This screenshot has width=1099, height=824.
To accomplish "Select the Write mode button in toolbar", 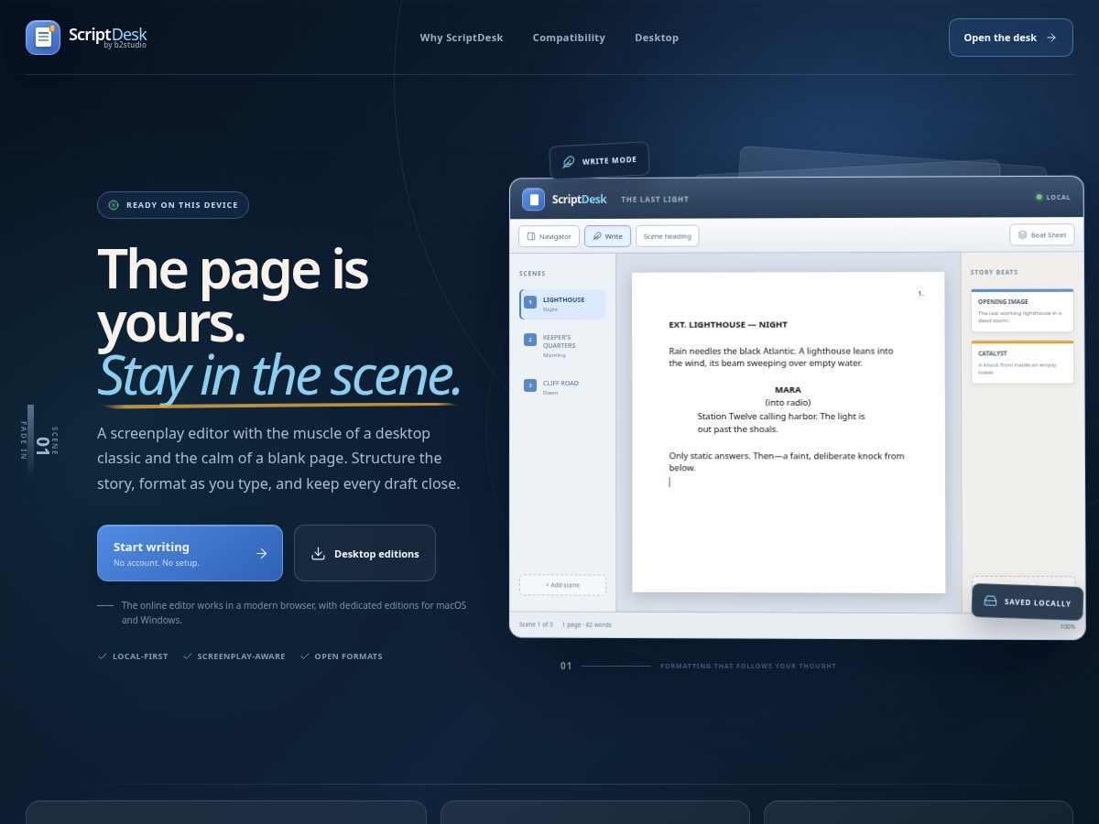I will pos(607,236).
